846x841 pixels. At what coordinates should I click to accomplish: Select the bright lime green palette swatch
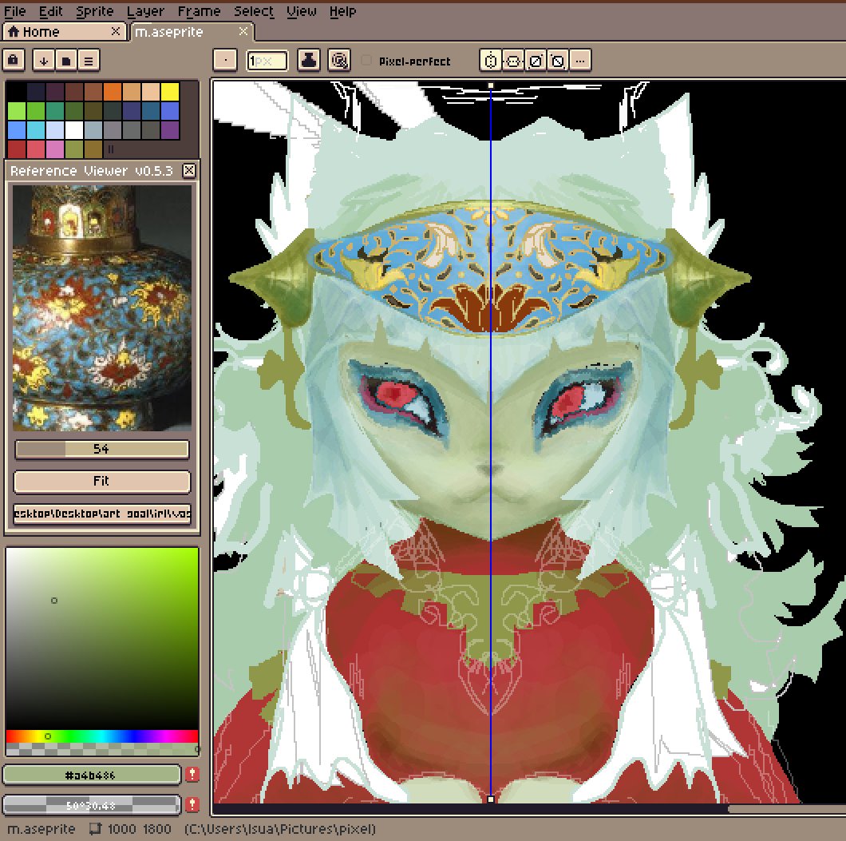point(16,111)
